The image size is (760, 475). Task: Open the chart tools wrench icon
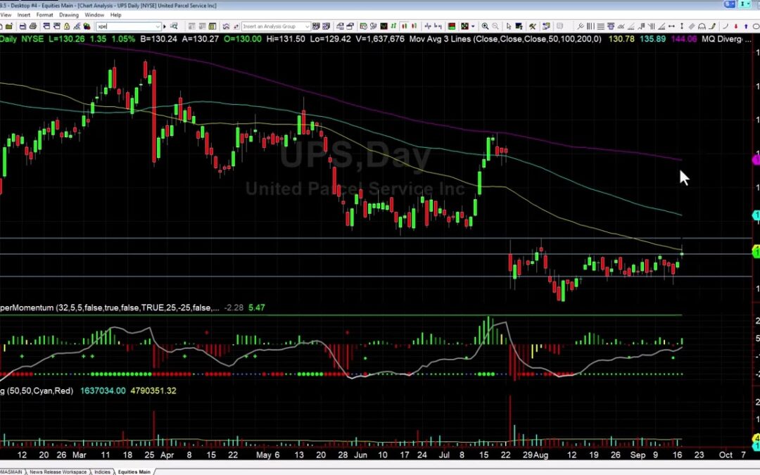point(533,26)
